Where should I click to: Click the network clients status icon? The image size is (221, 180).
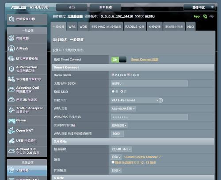[x=205, y=16]
